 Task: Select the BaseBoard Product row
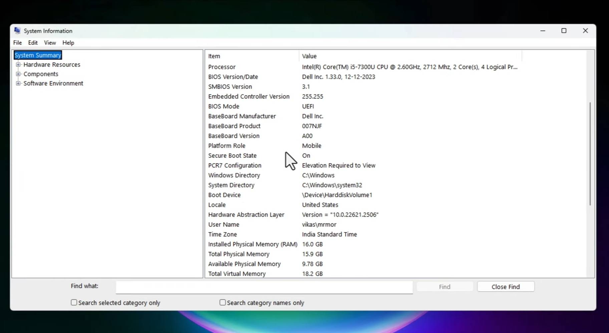click(363, 126)
